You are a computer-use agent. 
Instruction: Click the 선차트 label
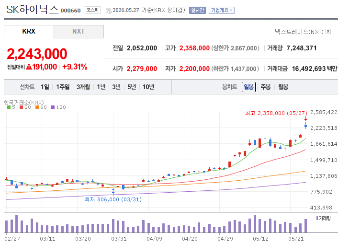click(27, 87)
